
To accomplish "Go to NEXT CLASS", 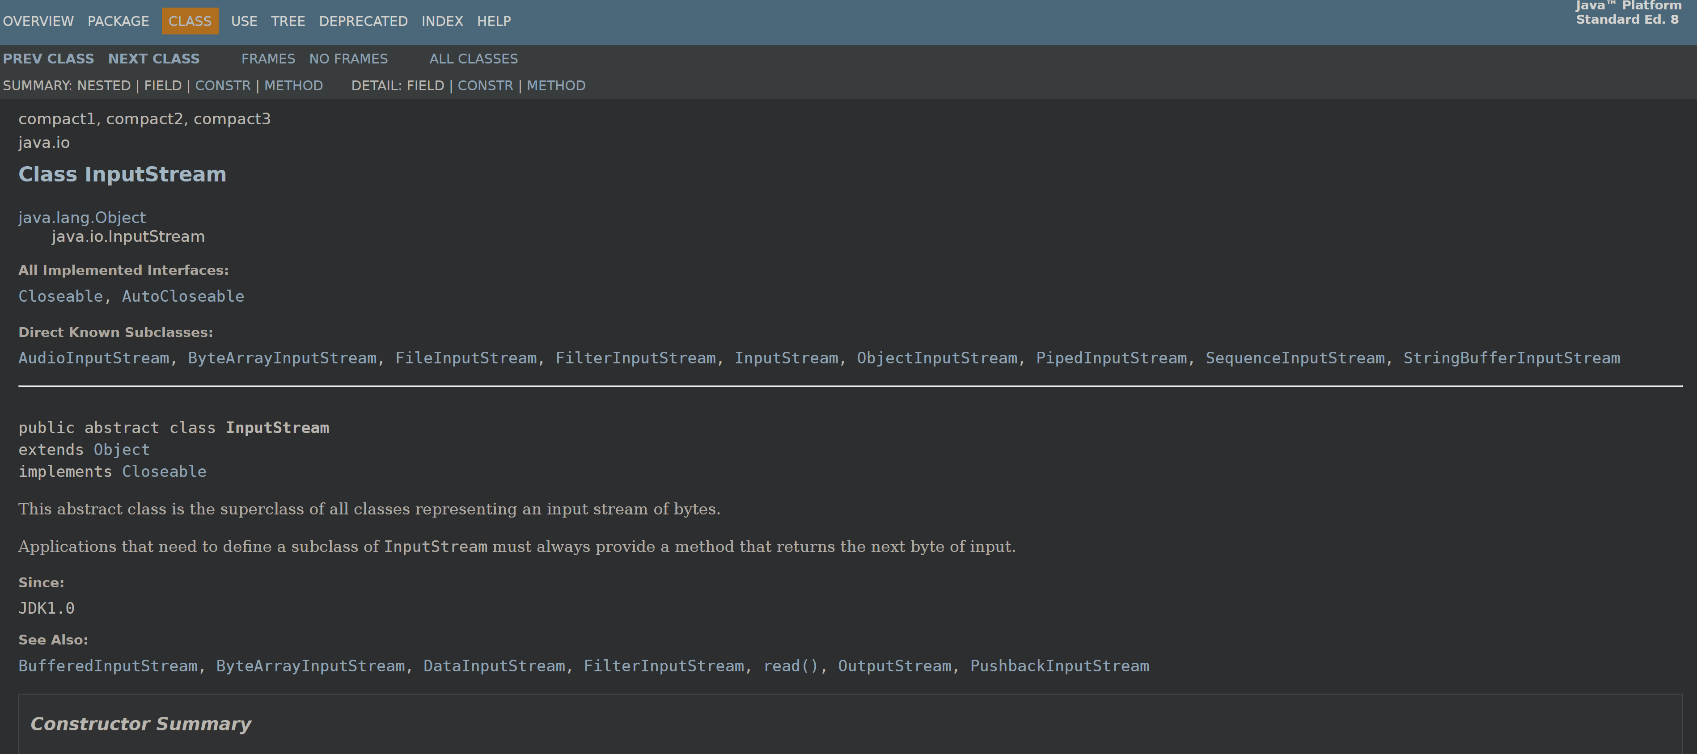I will pos(153,59).
